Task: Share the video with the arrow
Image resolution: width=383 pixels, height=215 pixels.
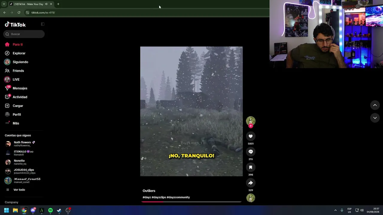Action: coord(251,183)
